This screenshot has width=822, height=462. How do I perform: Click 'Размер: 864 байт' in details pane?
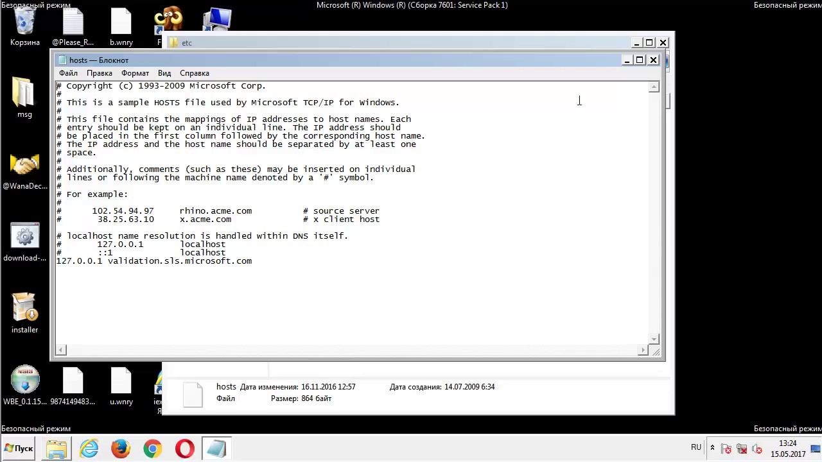pyautogui.click(x=301, y=398)
